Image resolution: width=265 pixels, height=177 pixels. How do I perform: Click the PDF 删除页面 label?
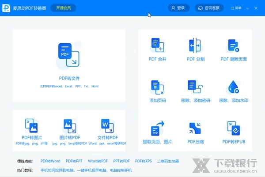pos(234,59)
